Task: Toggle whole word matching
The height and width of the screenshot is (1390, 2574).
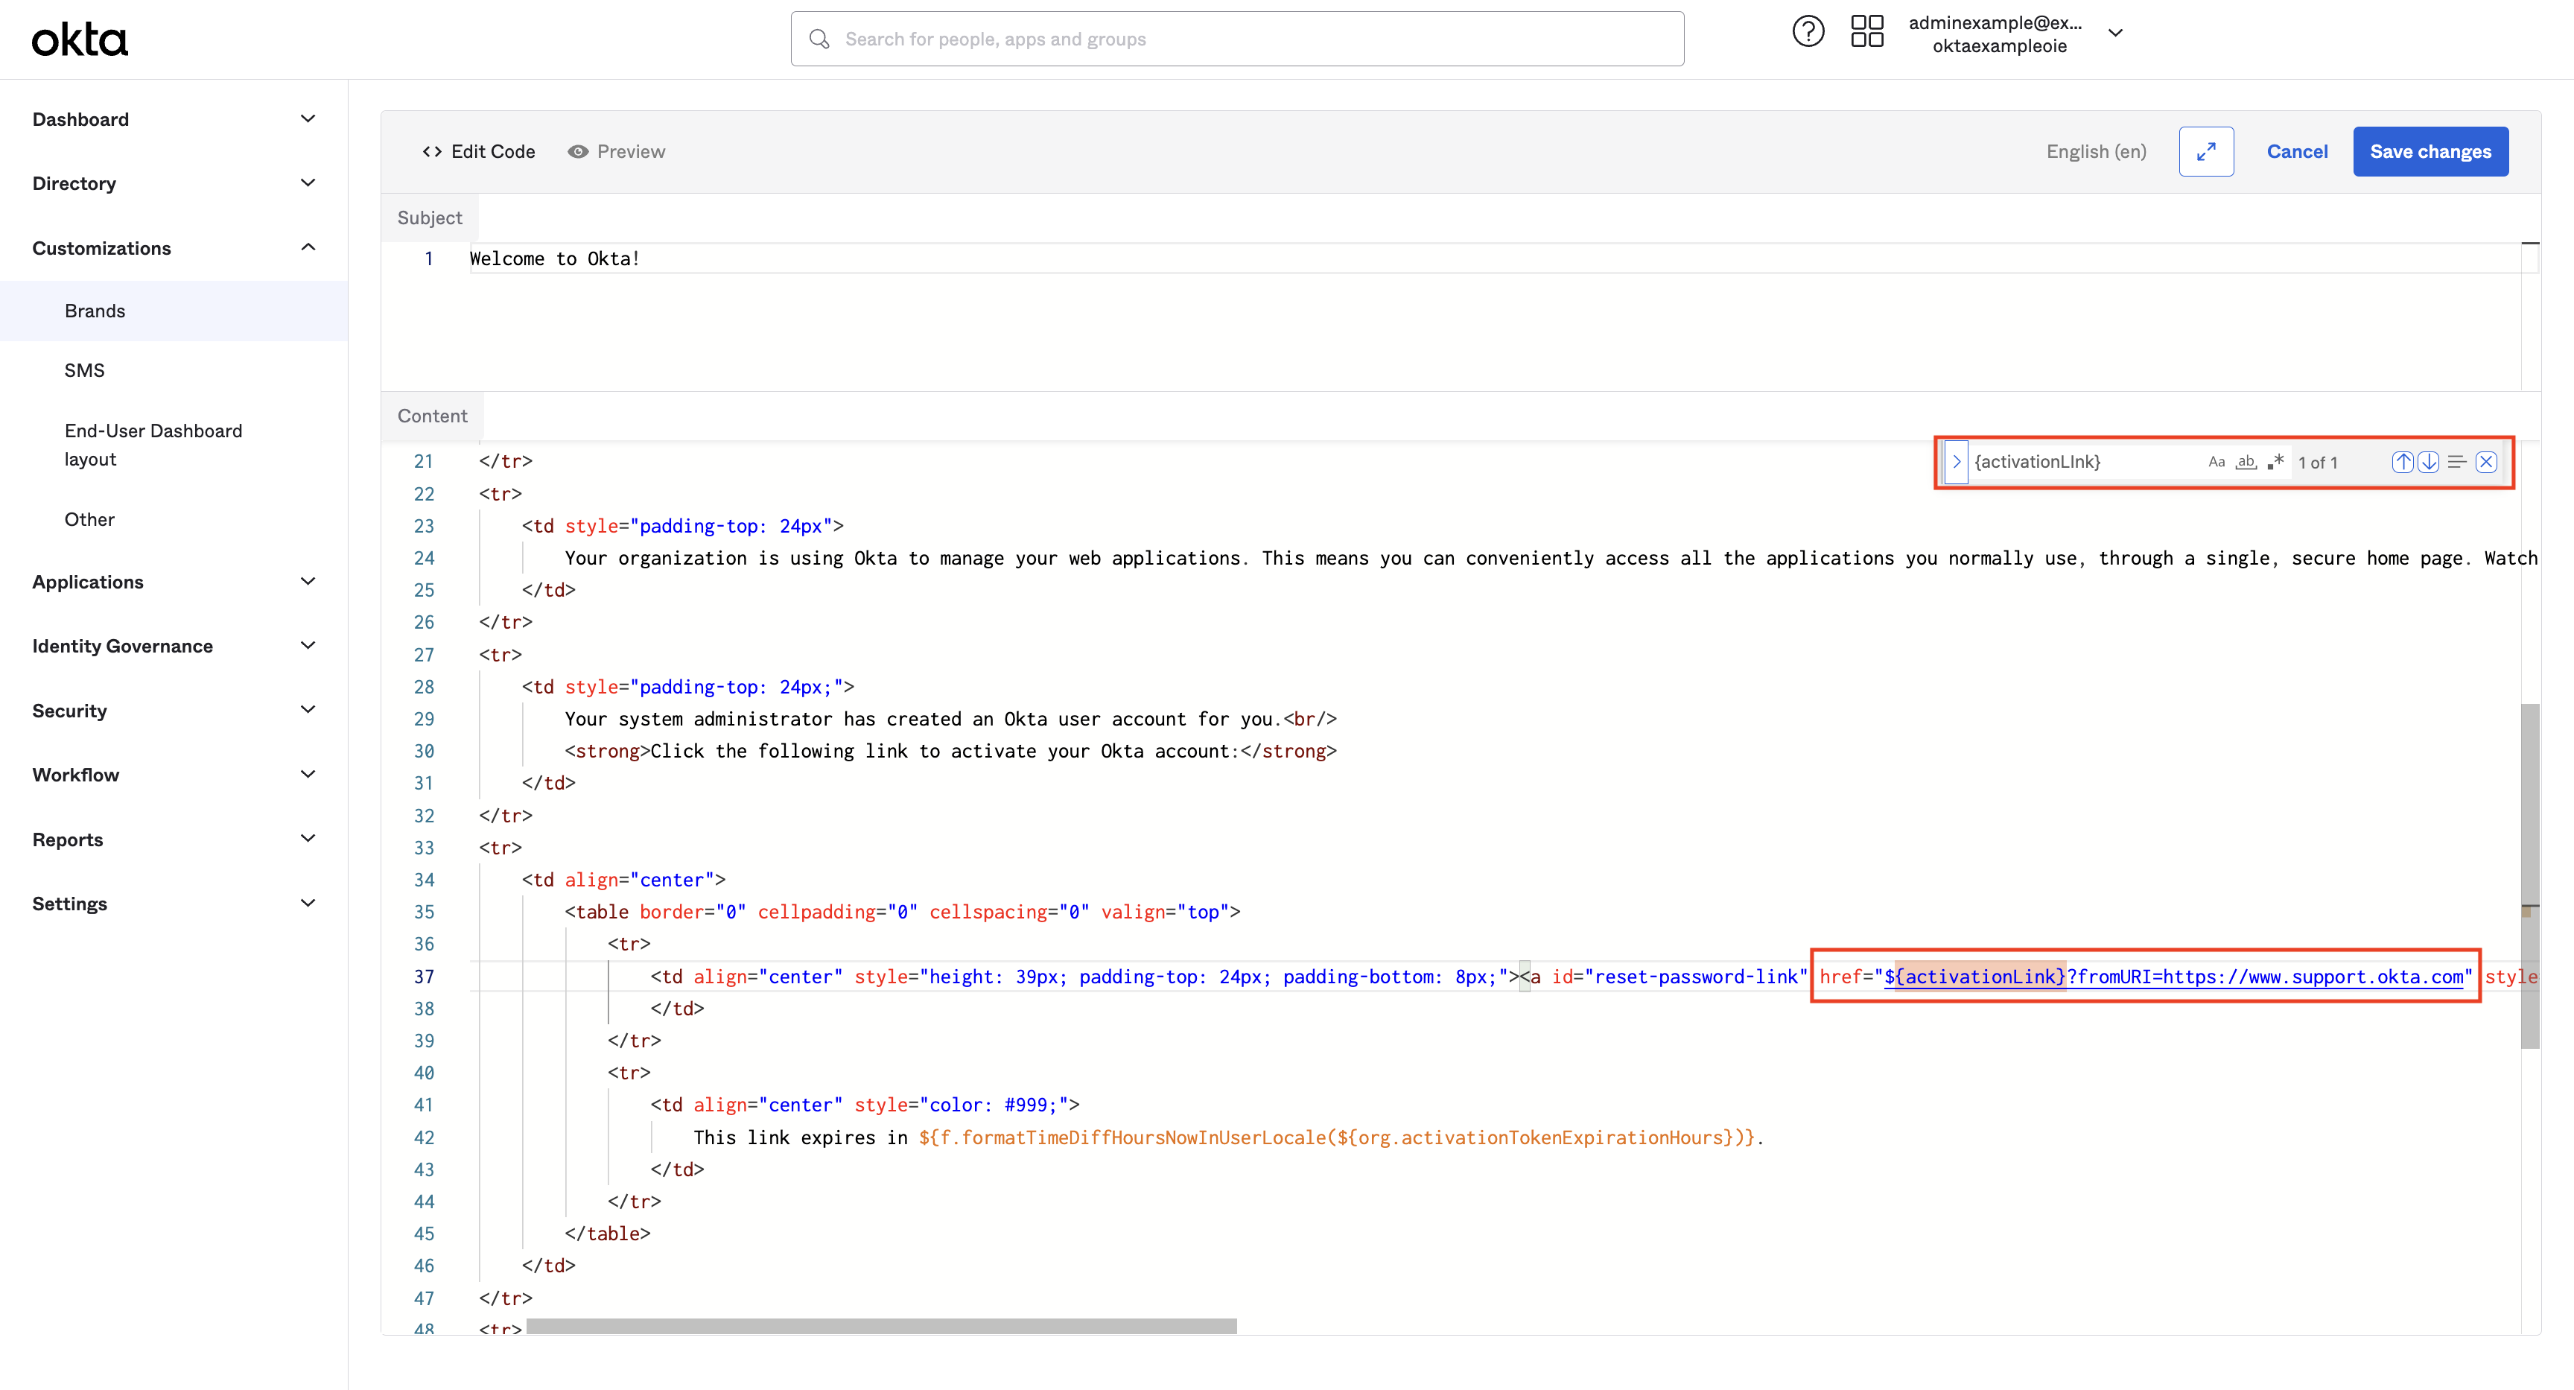Action: point(2246,462)
